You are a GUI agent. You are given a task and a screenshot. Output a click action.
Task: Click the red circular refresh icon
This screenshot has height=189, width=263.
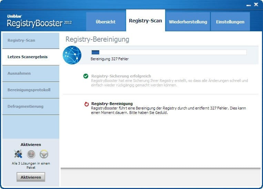coord(87,104)
